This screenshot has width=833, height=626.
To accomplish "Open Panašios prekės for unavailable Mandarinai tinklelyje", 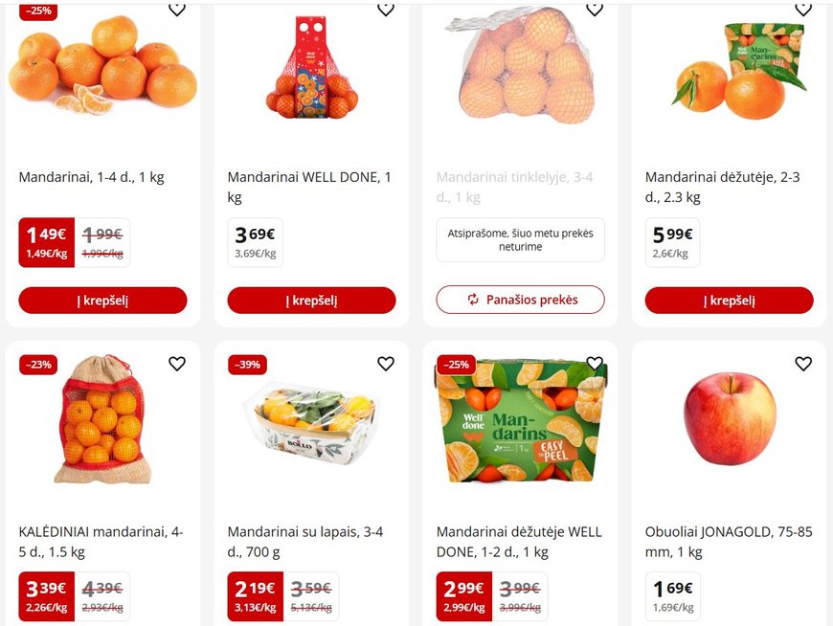I will 520,300.
